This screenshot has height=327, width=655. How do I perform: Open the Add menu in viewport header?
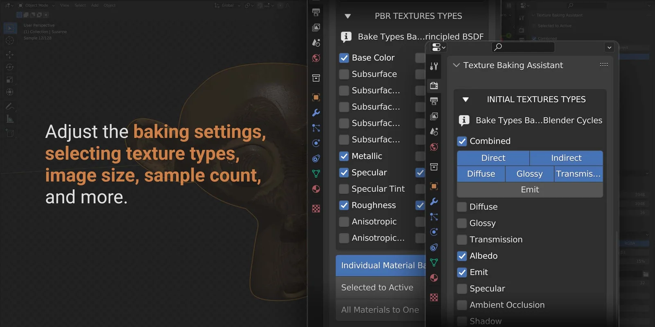click(x=95, y=5)
